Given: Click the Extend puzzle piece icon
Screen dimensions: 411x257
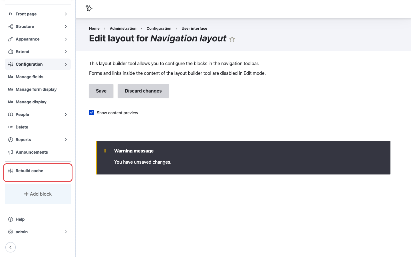Looking at the screenshot, I should (x=11, y=52).
